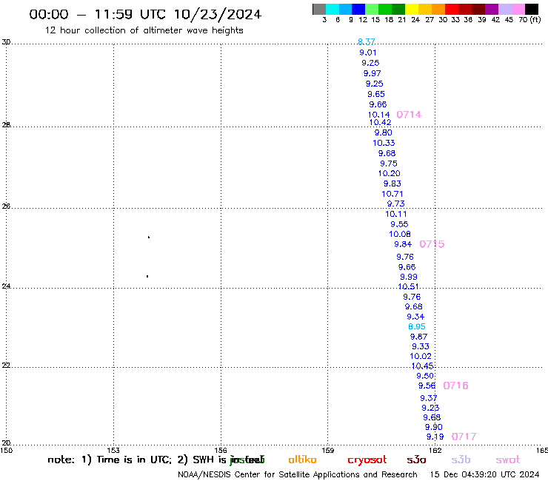Select the 9.50 wave height reading

[425, 376]
